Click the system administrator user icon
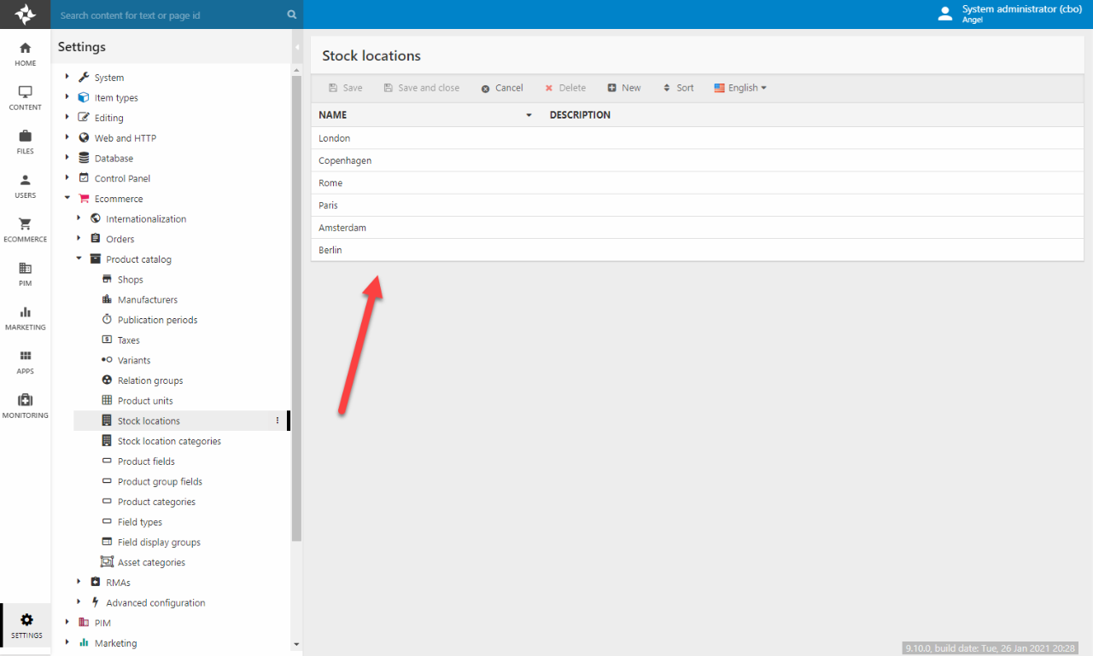 click(x=944, y=14)
